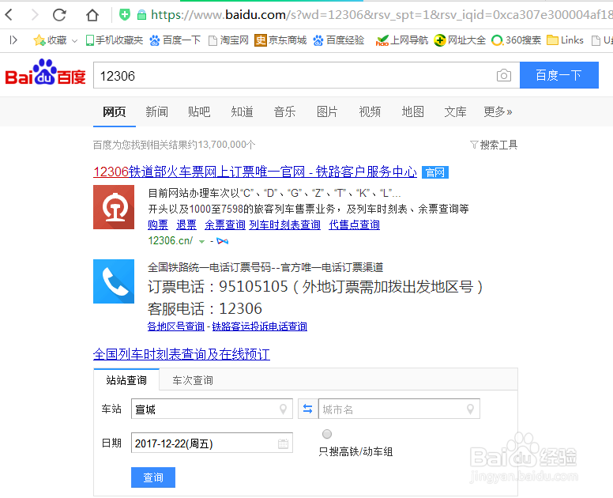Open the 列车时刻表查询 link
The width and height of the screenshot is (613, 498).
point(285,224)
